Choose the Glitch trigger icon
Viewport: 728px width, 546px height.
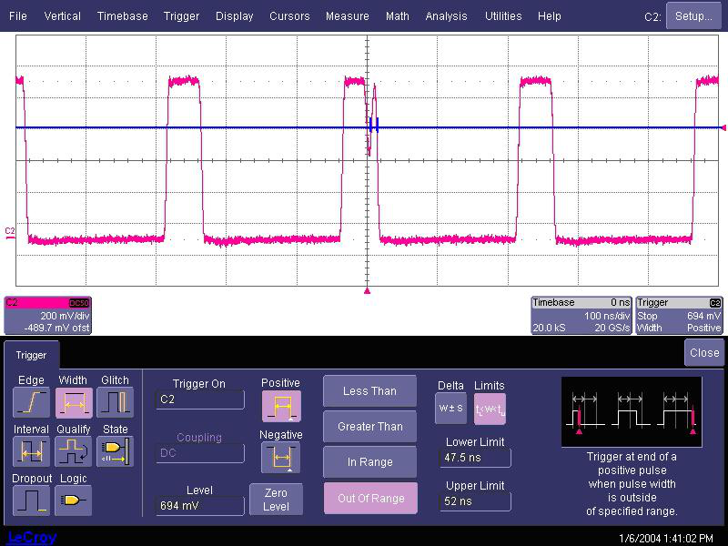[115, 402]
